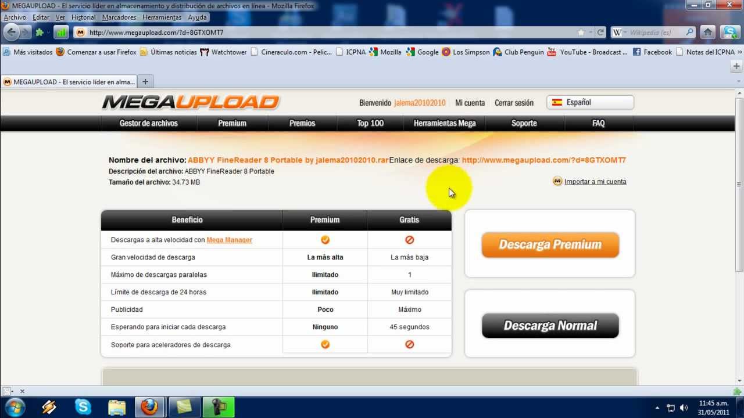Viewport: 744px width, 418px height.
Task: Click the jalema20102010 username link
Action: click(420, 103)
